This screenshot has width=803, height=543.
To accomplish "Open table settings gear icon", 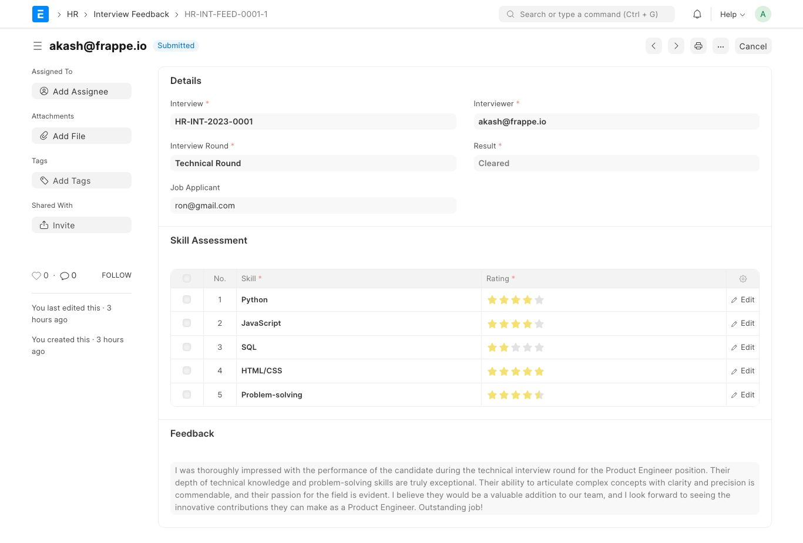I will pos(743,279).
